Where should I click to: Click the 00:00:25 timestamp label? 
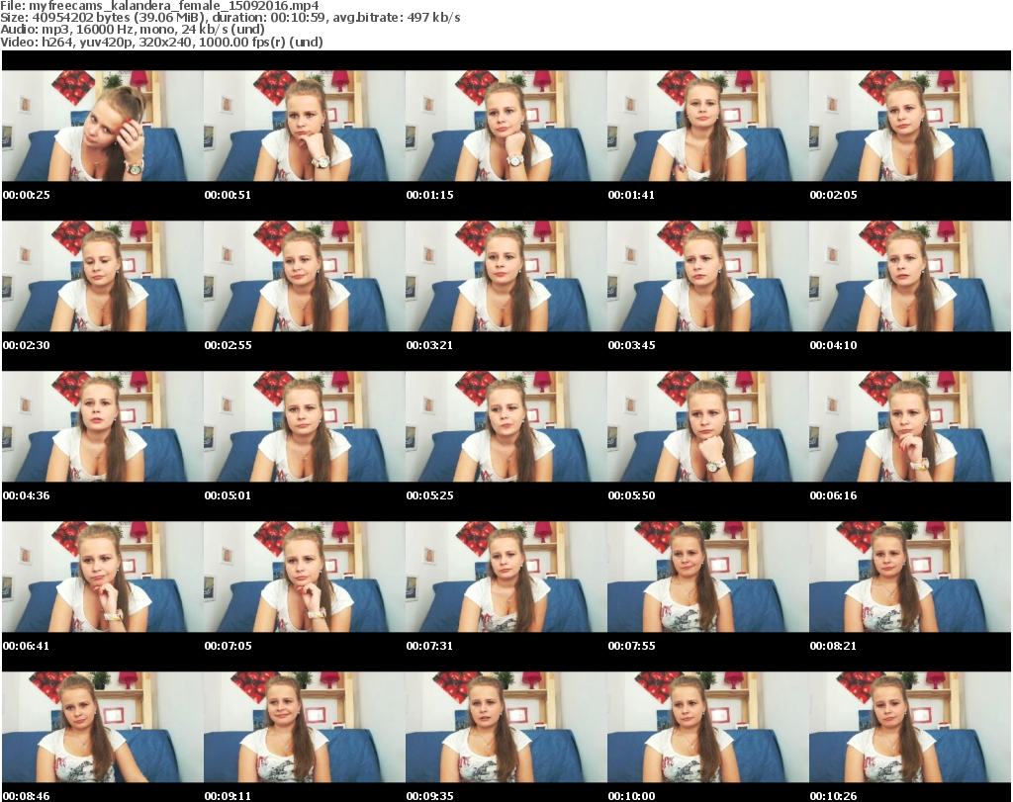pos(27,195)
